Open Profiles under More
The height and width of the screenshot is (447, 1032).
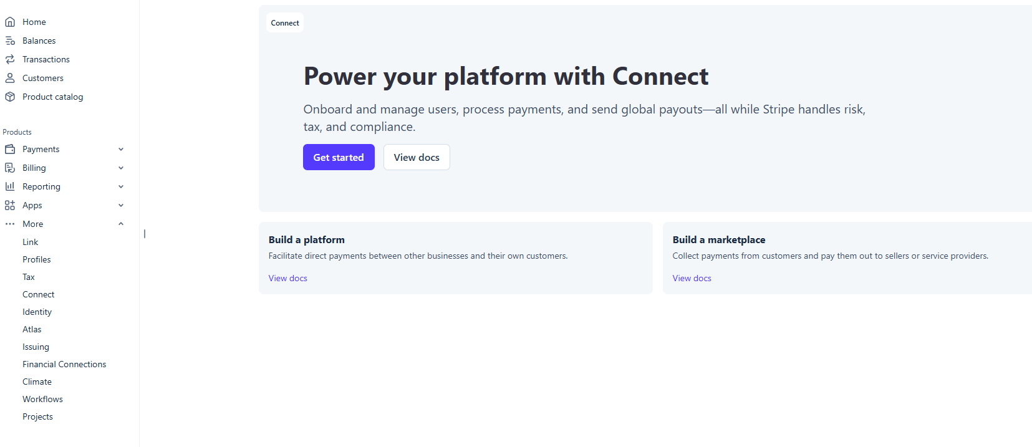37,259
